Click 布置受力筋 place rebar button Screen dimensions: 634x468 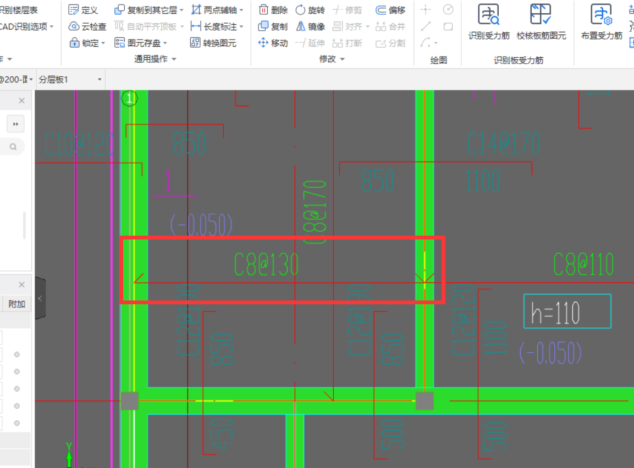[602, 22]
